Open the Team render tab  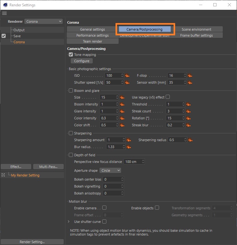[92, 41]
